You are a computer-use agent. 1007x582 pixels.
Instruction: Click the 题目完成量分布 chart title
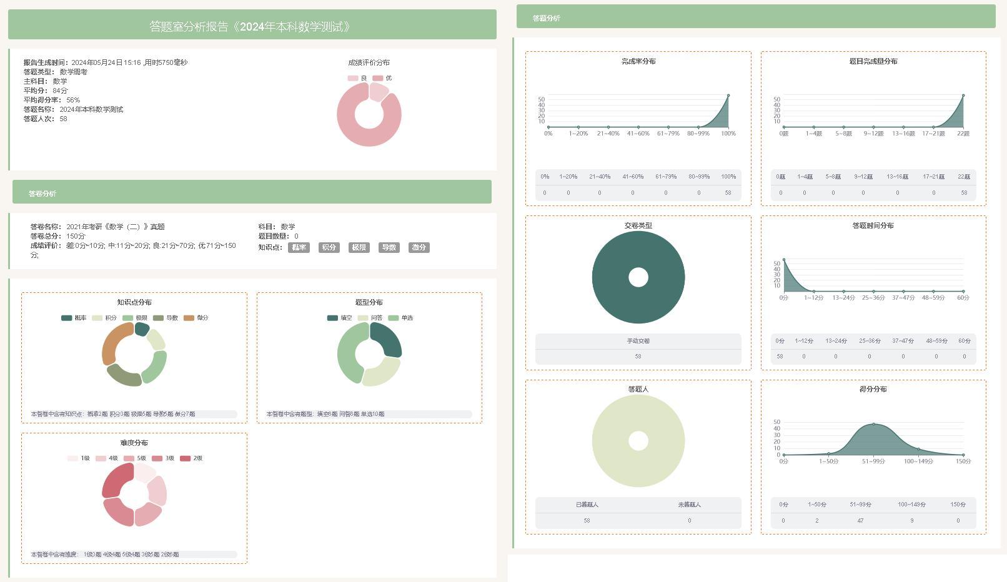coord(873,61)
